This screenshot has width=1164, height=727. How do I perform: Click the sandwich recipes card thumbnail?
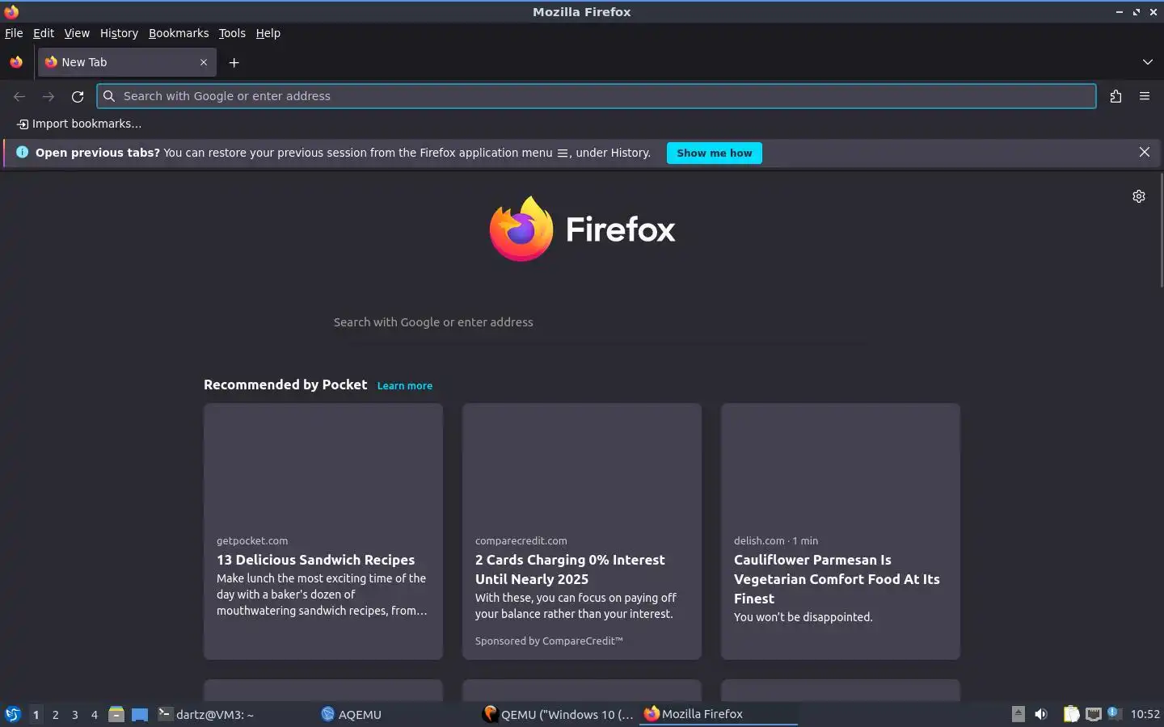[x=323, y=464]
